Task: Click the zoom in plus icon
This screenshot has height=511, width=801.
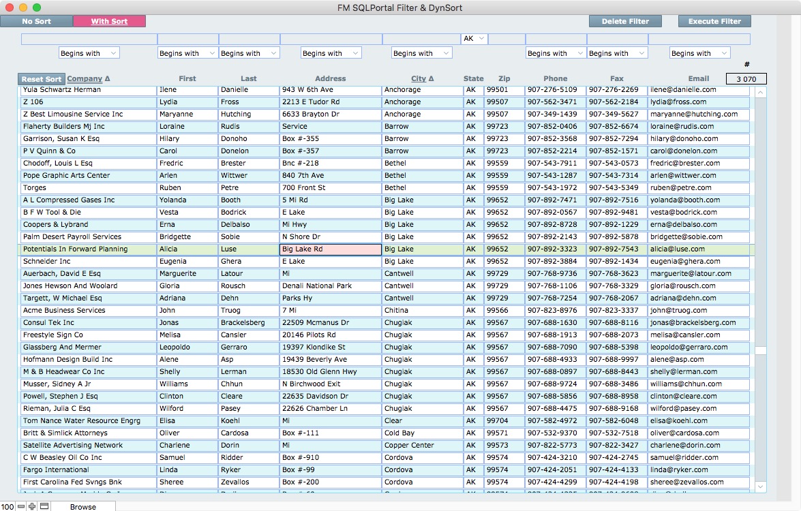Action: [32, 506]
